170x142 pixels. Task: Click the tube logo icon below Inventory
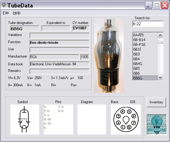(x=157, y=124)
